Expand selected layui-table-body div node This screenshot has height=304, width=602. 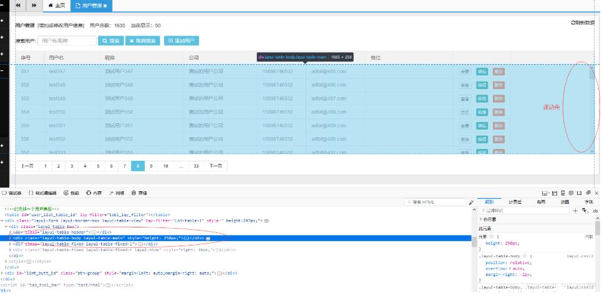[11, 238]
